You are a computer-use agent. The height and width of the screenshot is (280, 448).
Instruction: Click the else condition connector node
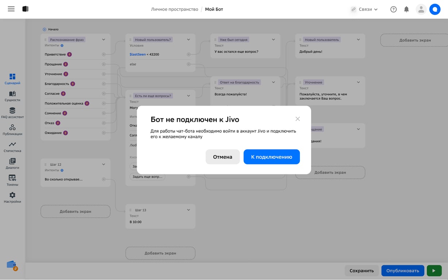[189, 64]
